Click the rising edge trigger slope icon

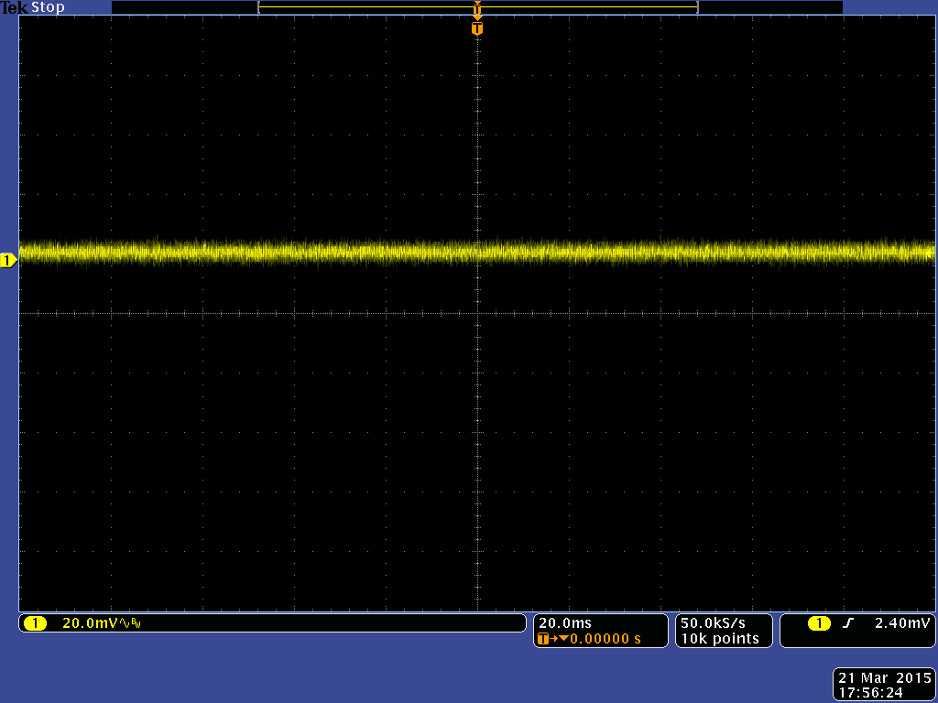click(847, 622)
